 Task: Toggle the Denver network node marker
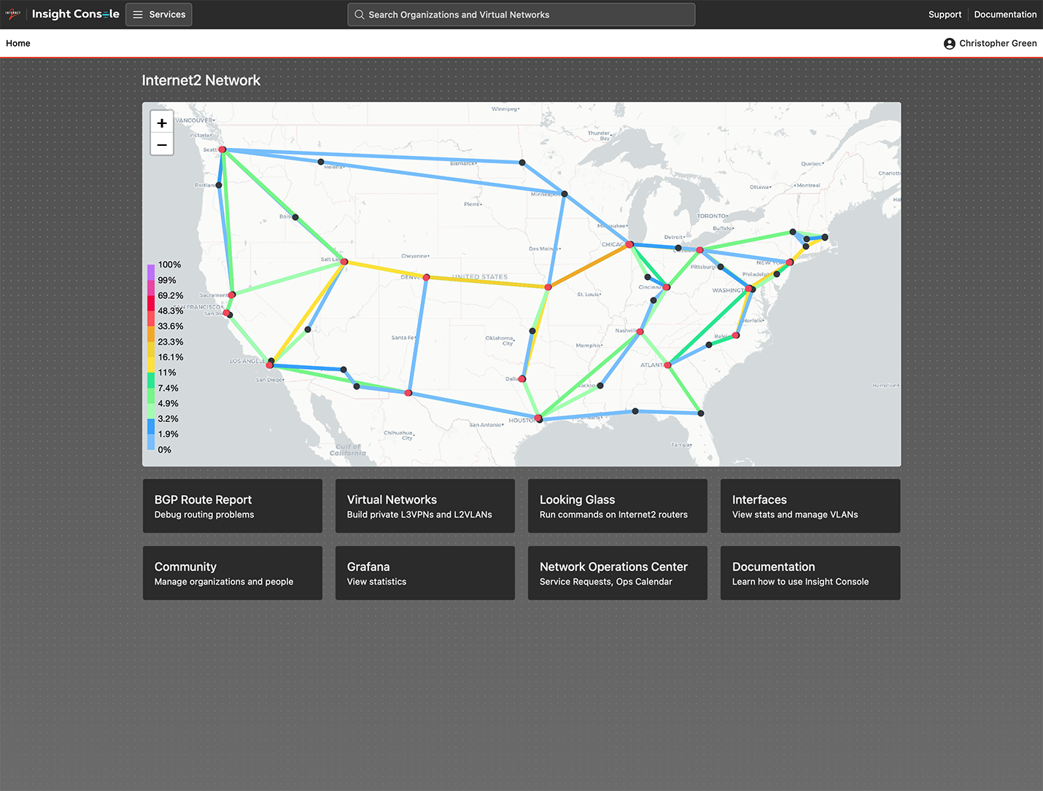426,277
